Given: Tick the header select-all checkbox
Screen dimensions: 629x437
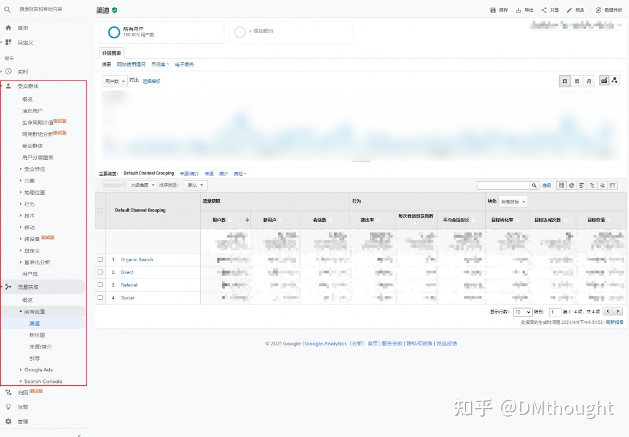Looking at the screenshot, I should (x=101, y=210).
